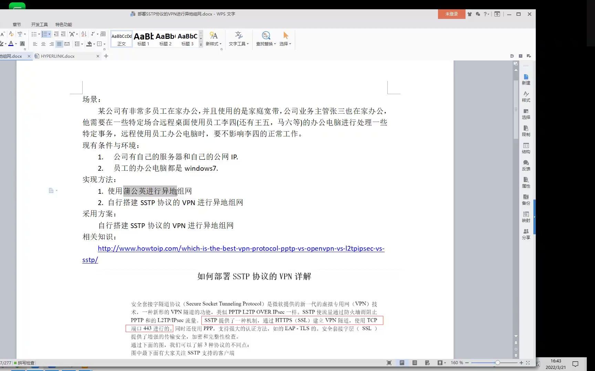Click the clear formatting eraser icon
Viewport: 595px width, 371px height.
coord(11,34)
